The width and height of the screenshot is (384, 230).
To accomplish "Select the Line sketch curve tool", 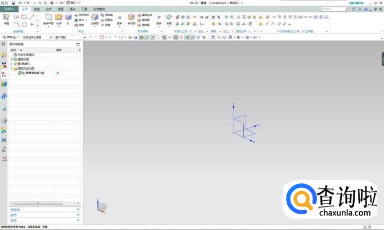I will 32,17.
